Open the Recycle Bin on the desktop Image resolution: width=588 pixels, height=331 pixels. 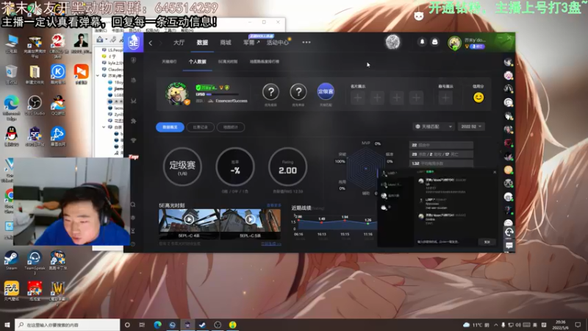(x=11, y=74)
